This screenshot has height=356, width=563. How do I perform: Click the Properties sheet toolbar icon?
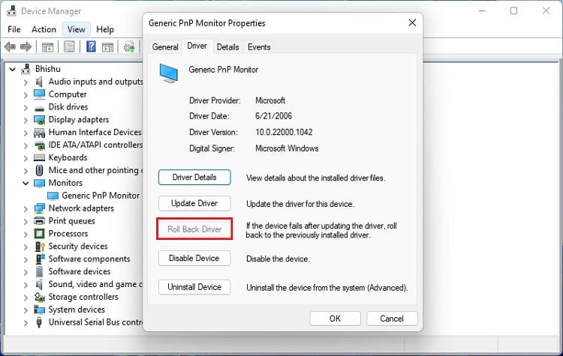click(69, 46)
